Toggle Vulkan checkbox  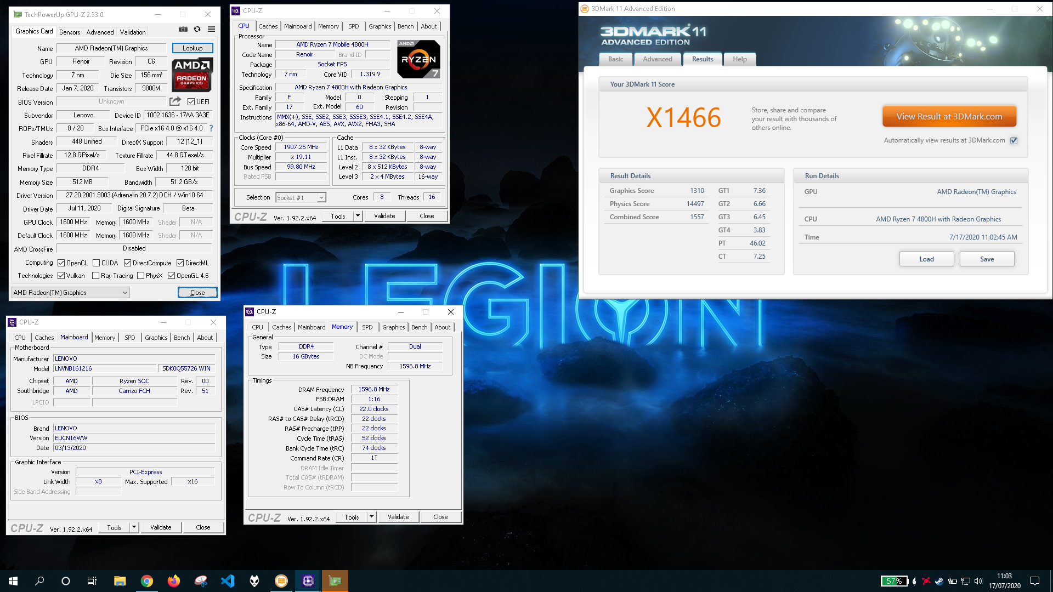tap(61, 276)
